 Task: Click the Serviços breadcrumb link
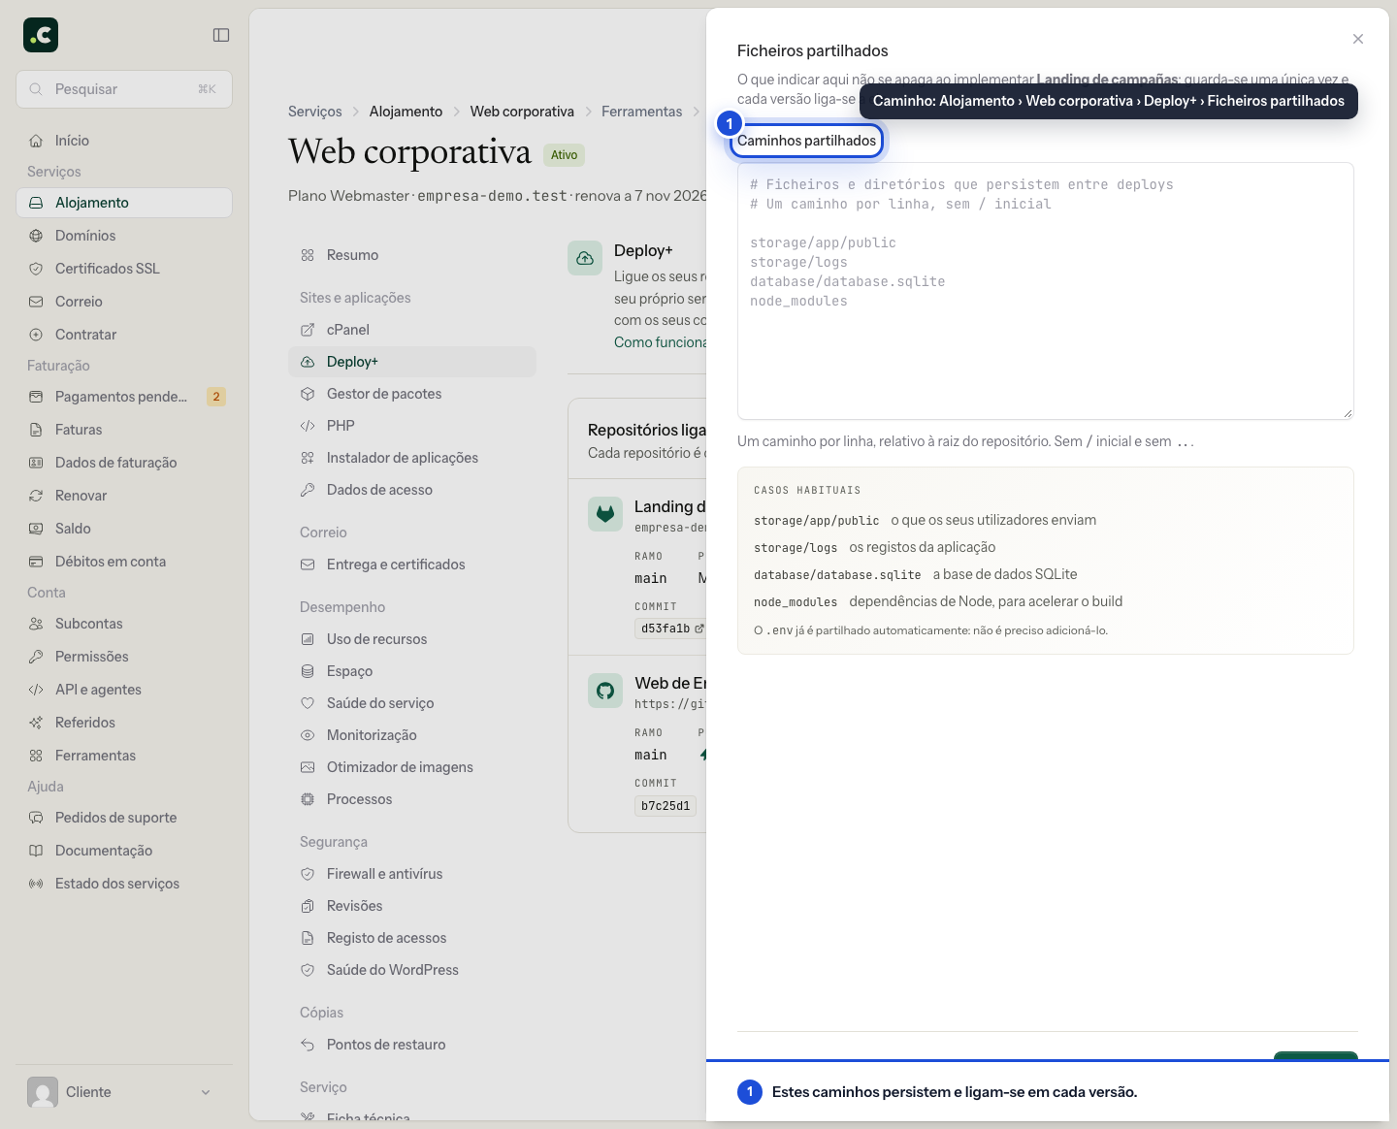tap(315, 112)
